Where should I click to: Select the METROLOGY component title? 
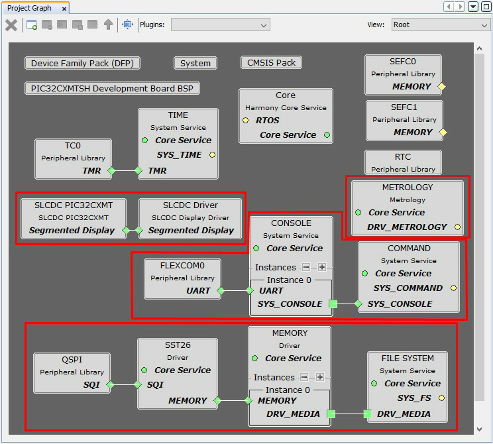click(x=408, y=188)
